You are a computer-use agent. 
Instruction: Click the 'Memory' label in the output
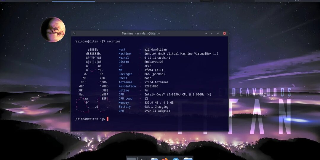[124, 103]
